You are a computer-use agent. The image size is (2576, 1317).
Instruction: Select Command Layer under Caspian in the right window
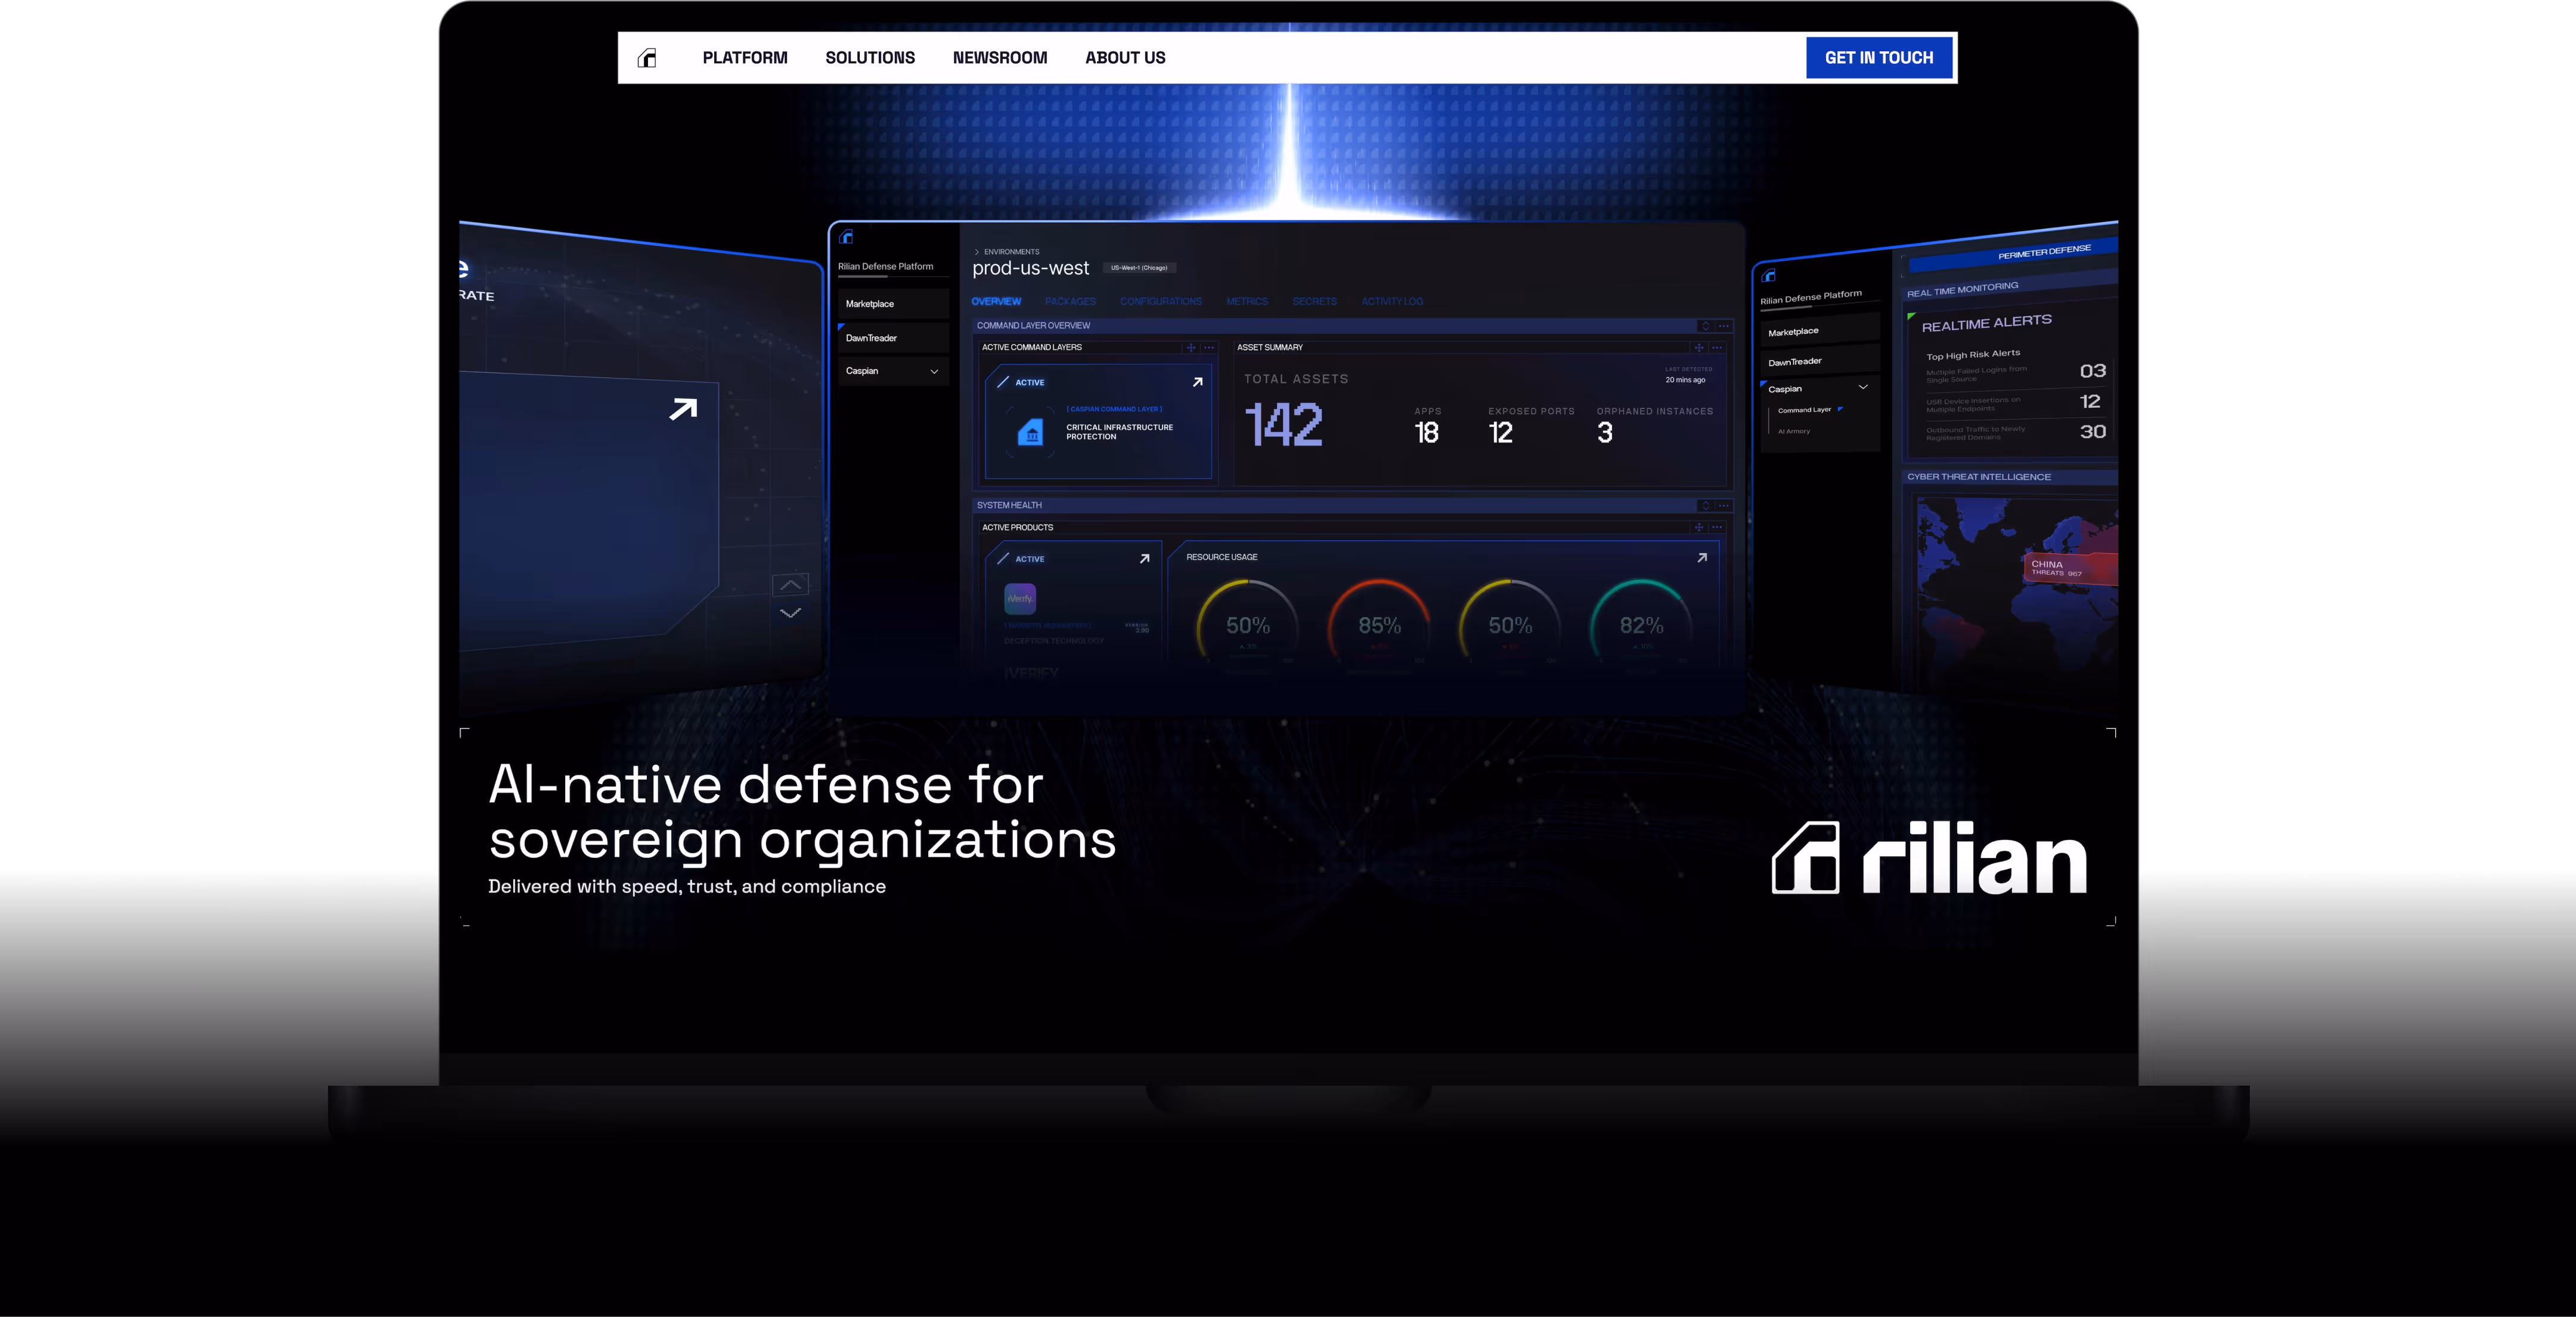(x=1804, y=410)
